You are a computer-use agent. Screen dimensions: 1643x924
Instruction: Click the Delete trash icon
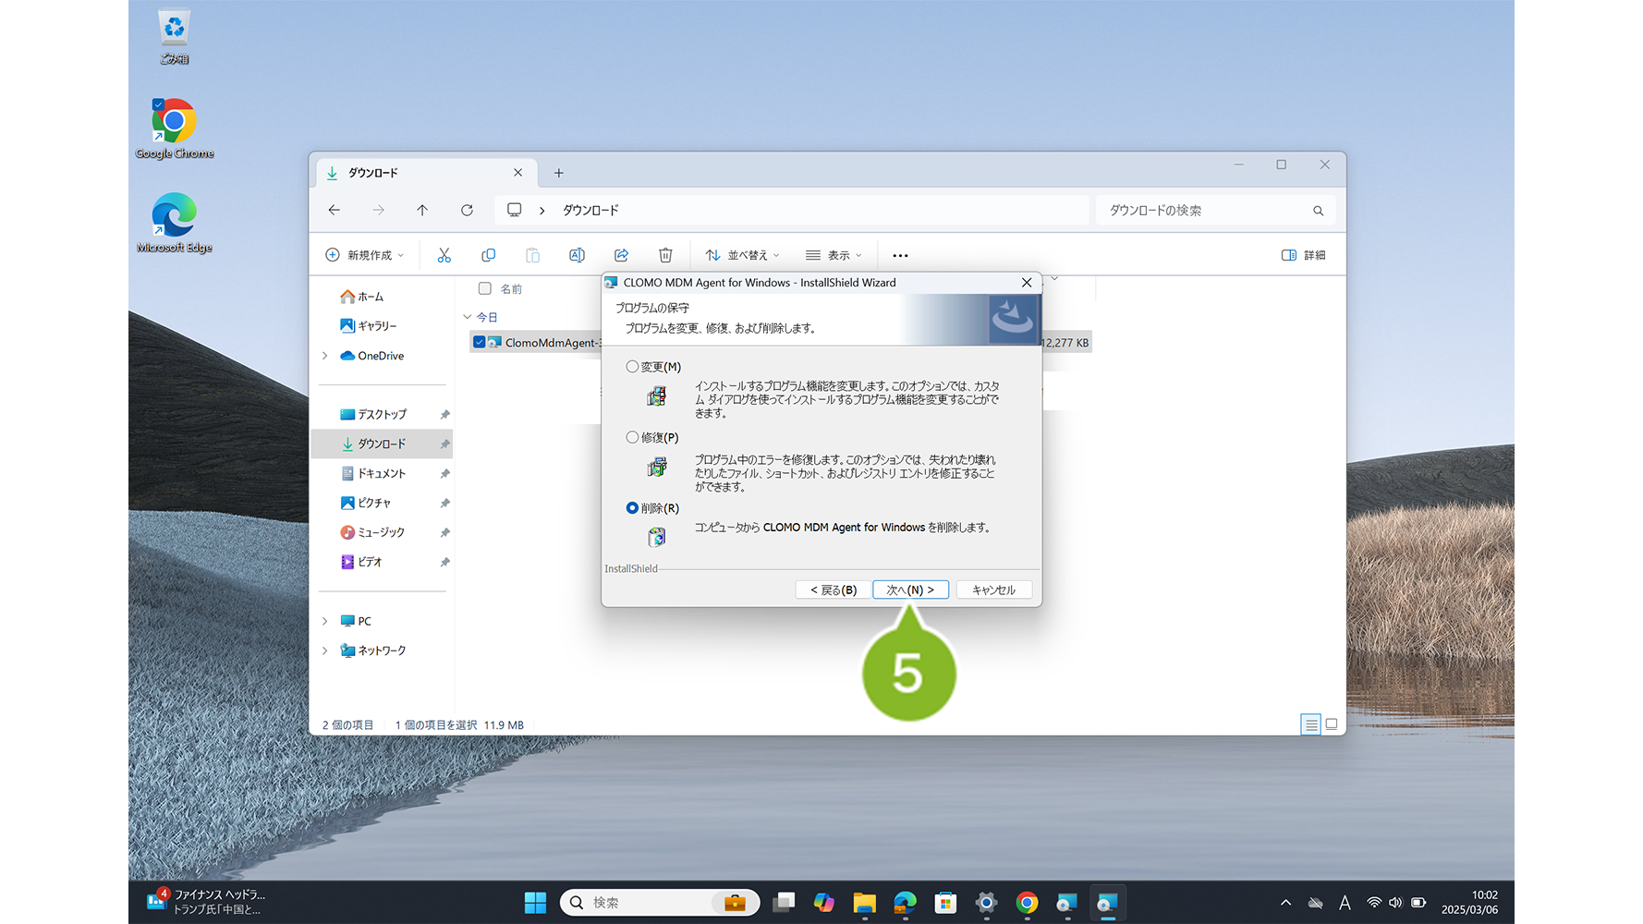point(665,255)
